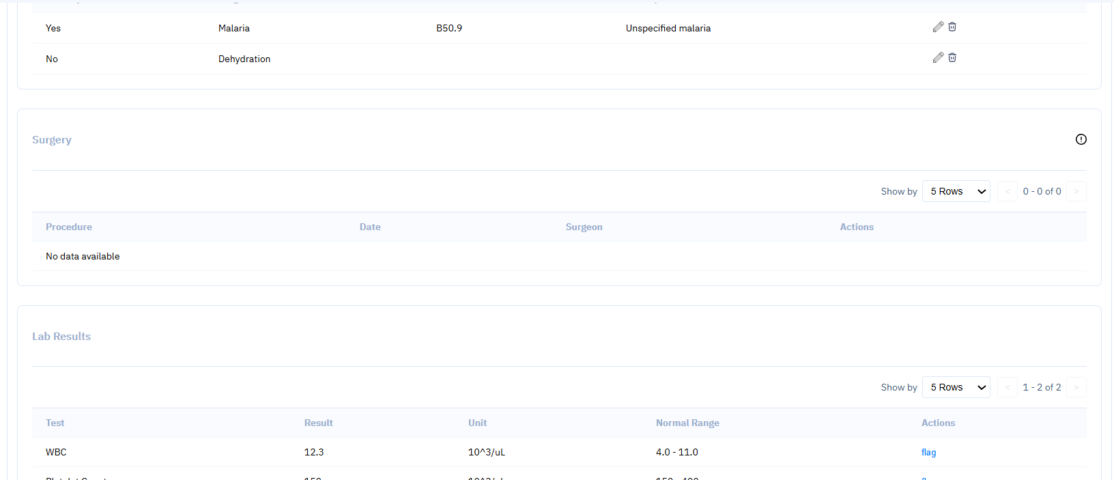This screenshot has width=1114, height=480.
Task: Edit the Dehydration diagnosis entry
Action: click(x=938, y=57)
